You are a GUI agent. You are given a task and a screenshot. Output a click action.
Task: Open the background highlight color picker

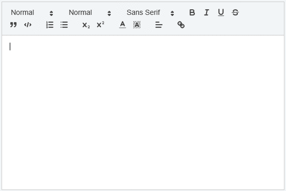point(137,25)
